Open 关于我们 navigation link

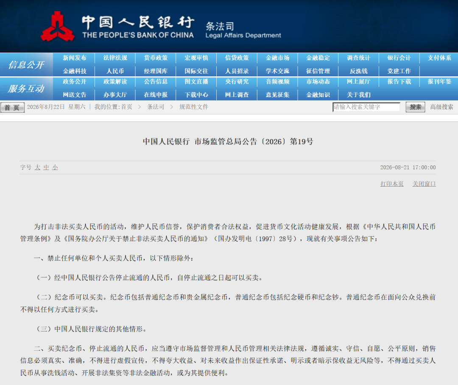(x=358, y=95)
